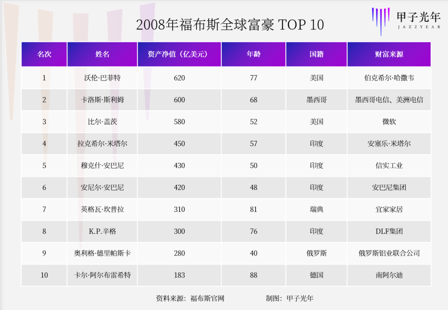Click the 制图：甲子光年 footer text
The image size is (448, 310).
(290, 298)
